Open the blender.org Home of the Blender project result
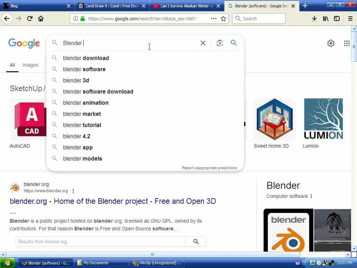 [113, 201]
